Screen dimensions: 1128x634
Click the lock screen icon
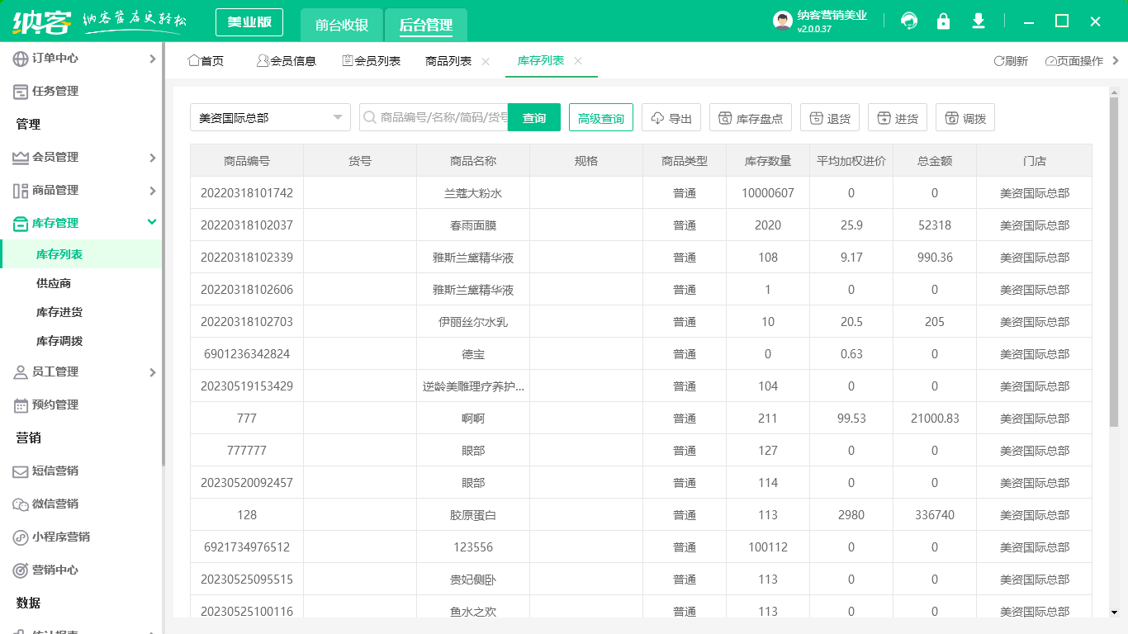pyautogui.click(x=943, y=21)
